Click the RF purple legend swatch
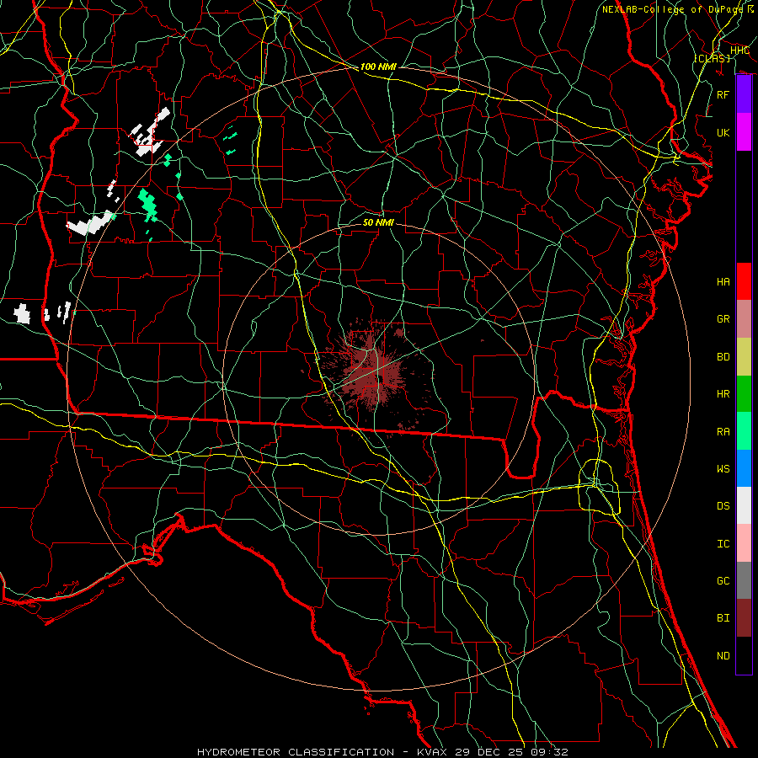758x758 pixels. pos(744,94)
